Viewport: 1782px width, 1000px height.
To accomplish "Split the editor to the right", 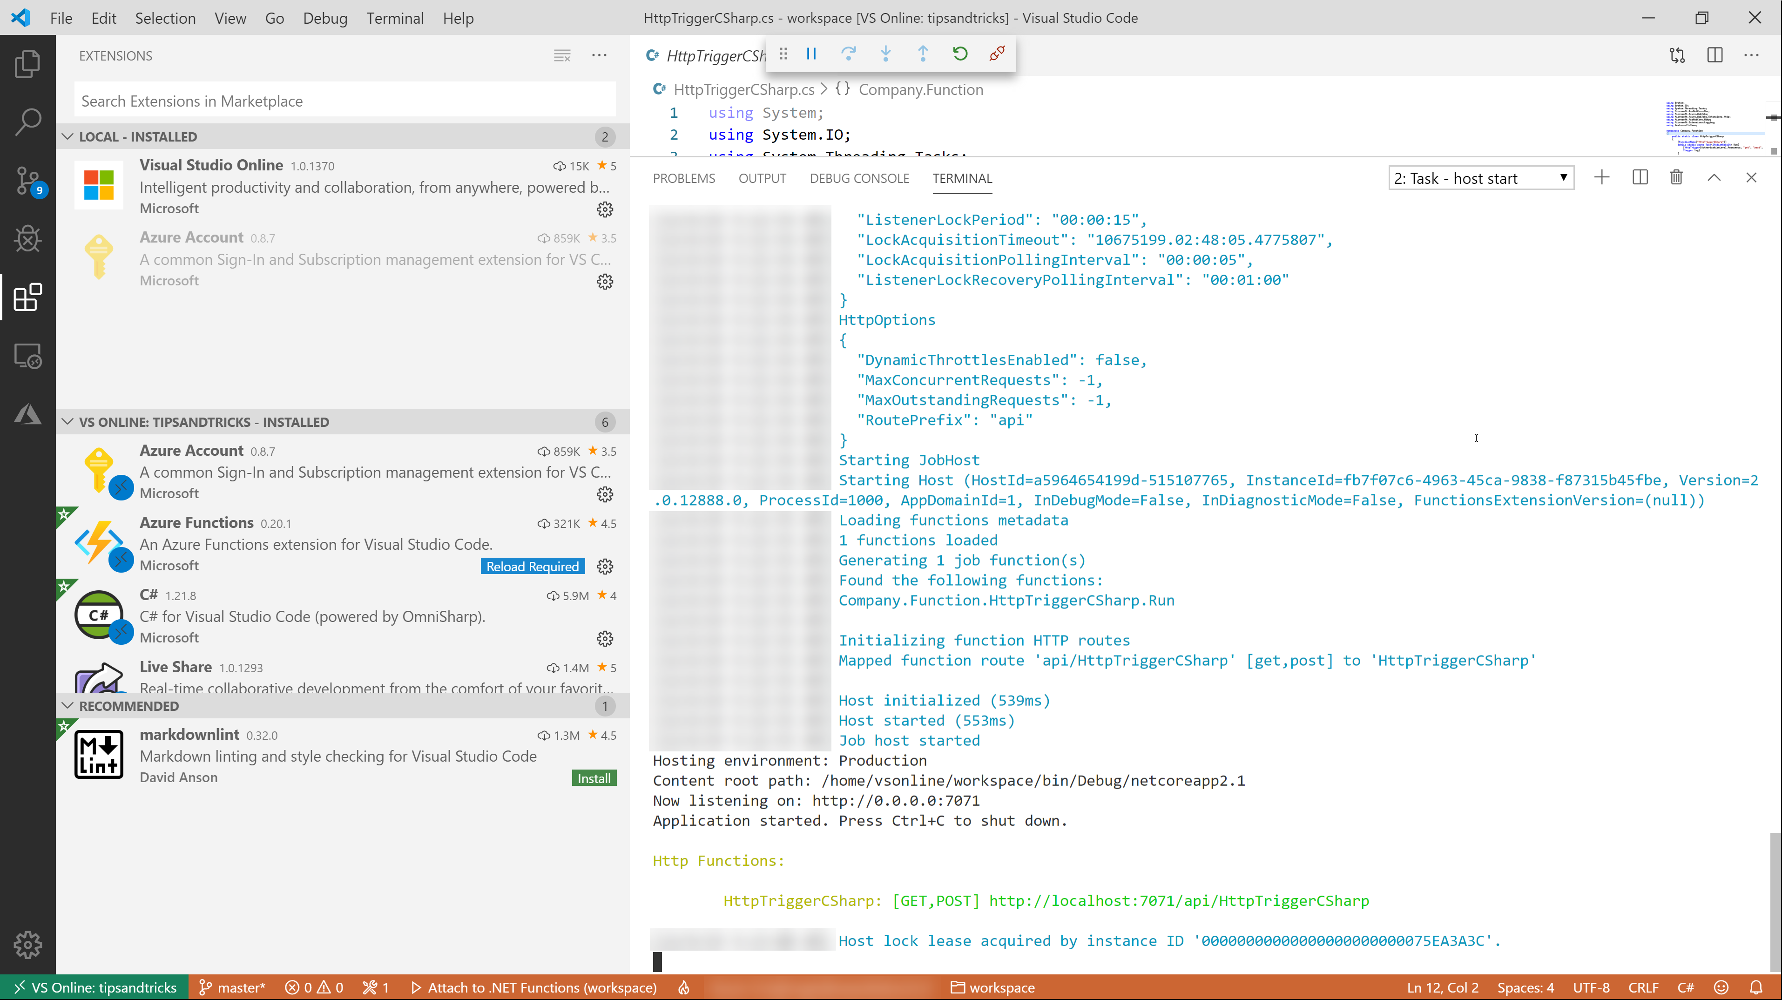I will [x=1715, y=55].
